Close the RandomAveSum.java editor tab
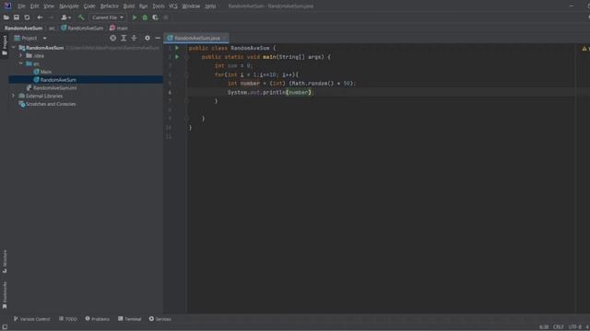Viewport: 590px width, 331px height. (x=225, y=39)
